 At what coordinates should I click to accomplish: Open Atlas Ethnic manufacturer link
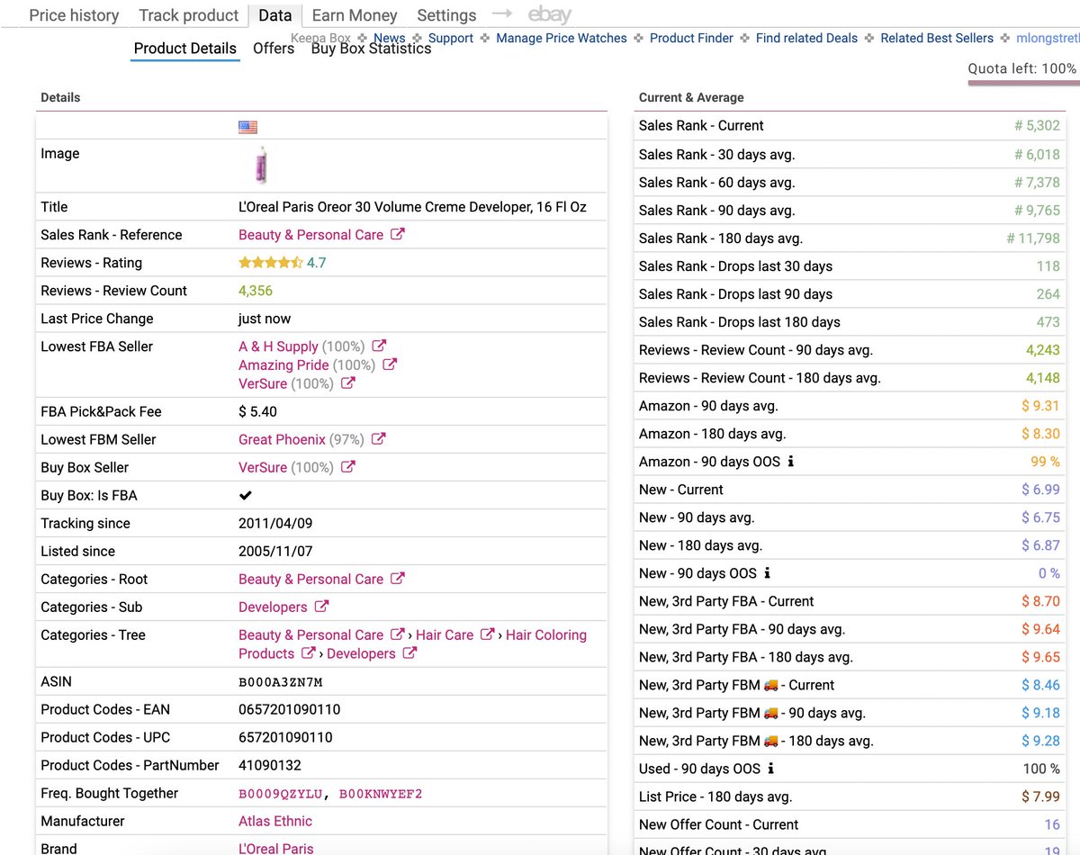click(275, 821)
